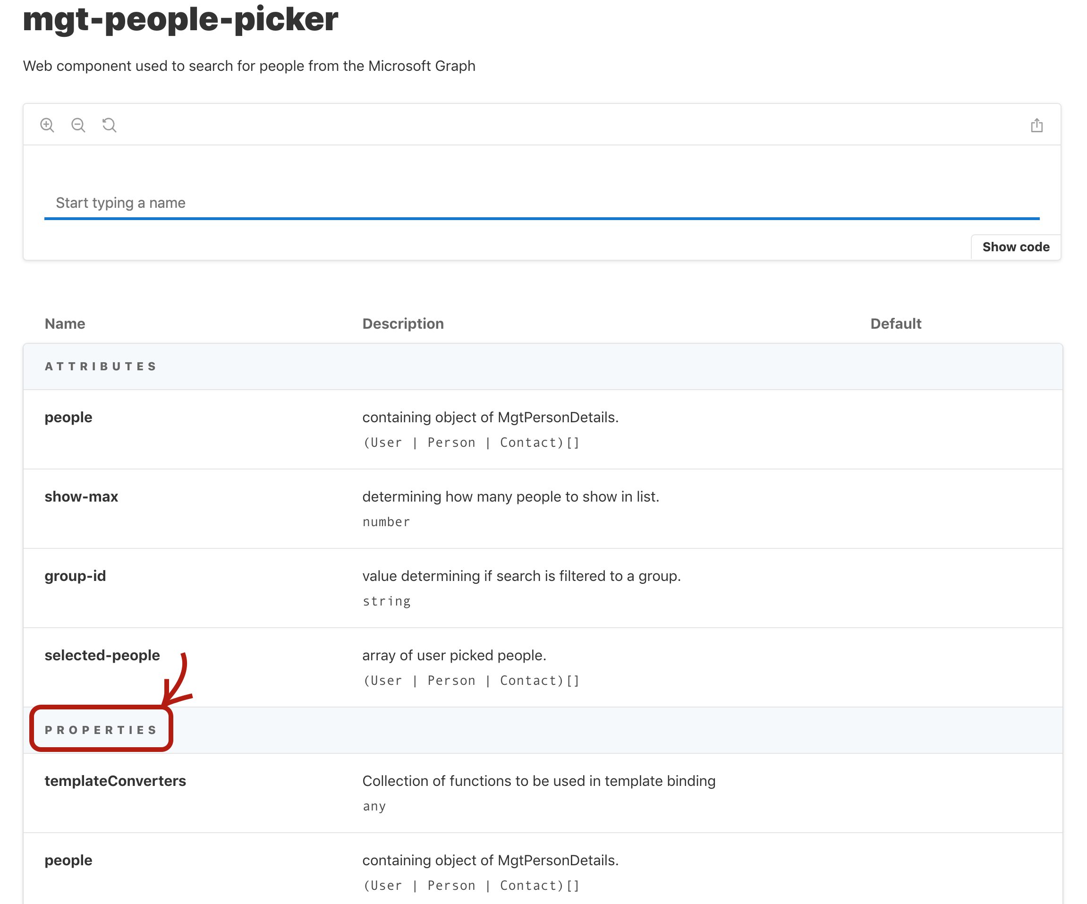This screenshot has height=904, width=1087.
Task: Select the templateConverters property name
Action: click(x=115, y=781)
